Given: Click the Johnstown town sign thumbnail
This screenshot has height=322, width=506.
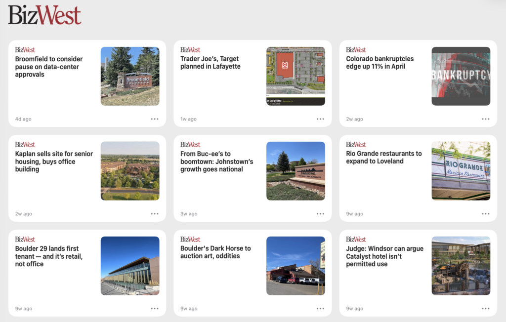Looking at the screenshot, I should click(x=295, y=171).
